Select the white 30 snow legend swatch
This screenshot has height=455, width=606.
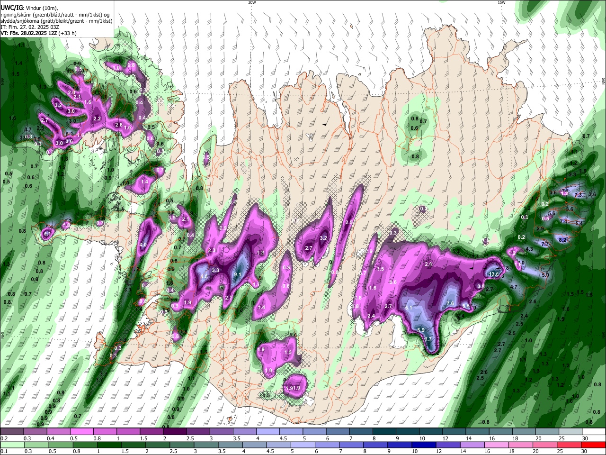point(594,431)
